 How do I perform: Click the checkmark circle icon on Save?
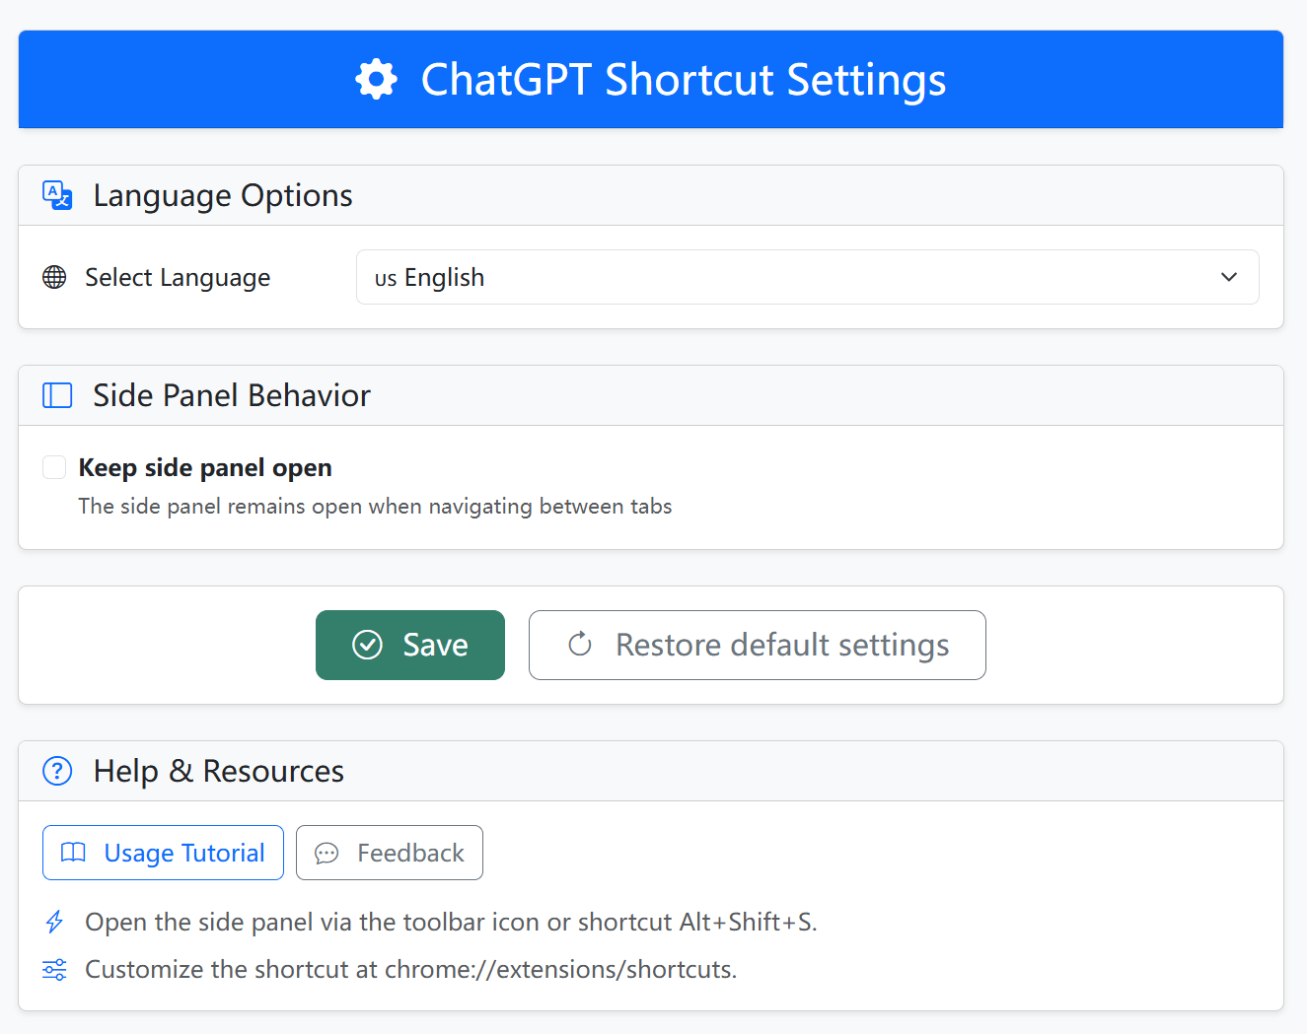[x=367, y=645]
